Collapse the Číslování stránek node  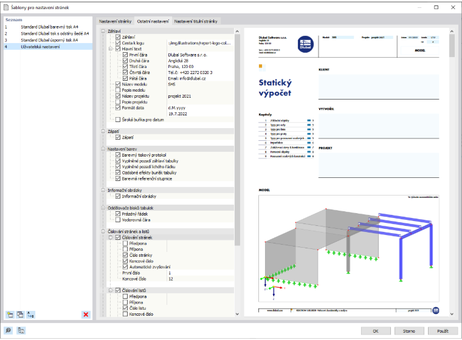coord(111,237)
